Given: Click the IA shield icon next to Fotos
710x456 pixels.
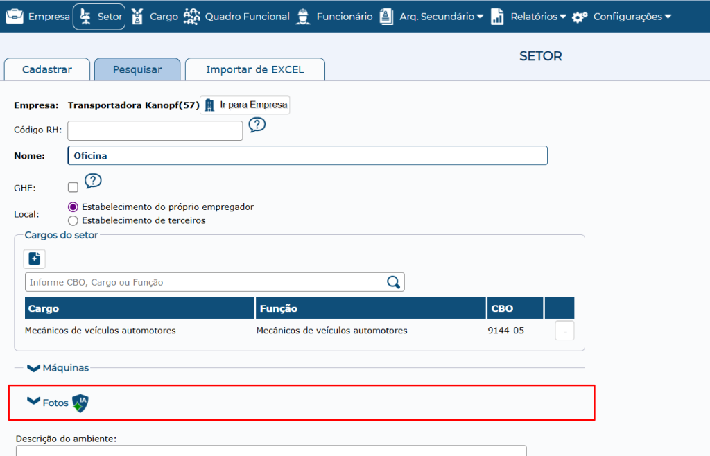Looking at the screenshot, I should [80, 403].
